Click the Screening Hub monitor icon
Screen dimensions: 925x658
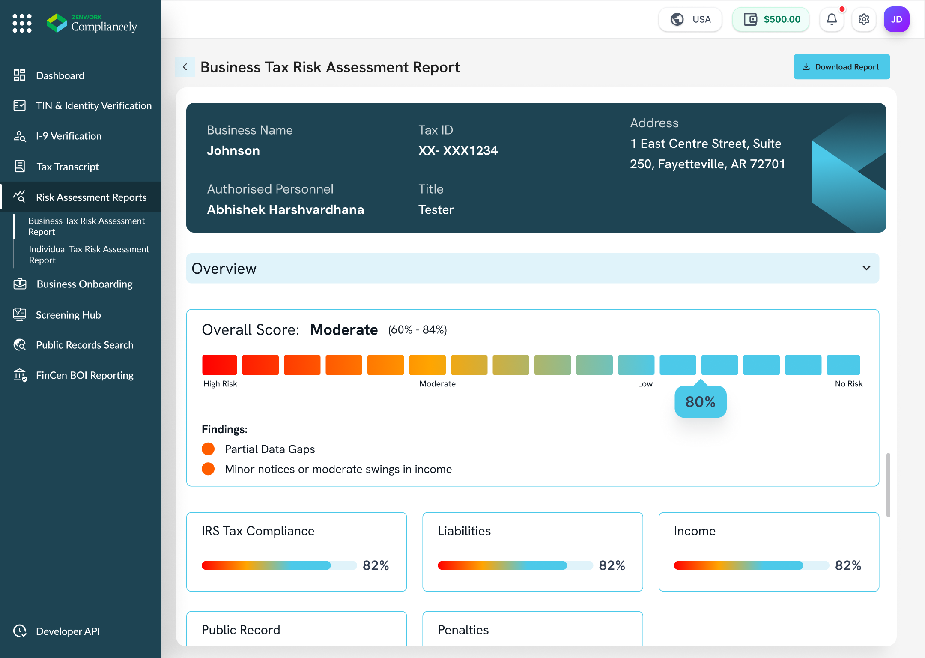click(x=20, y=314)
